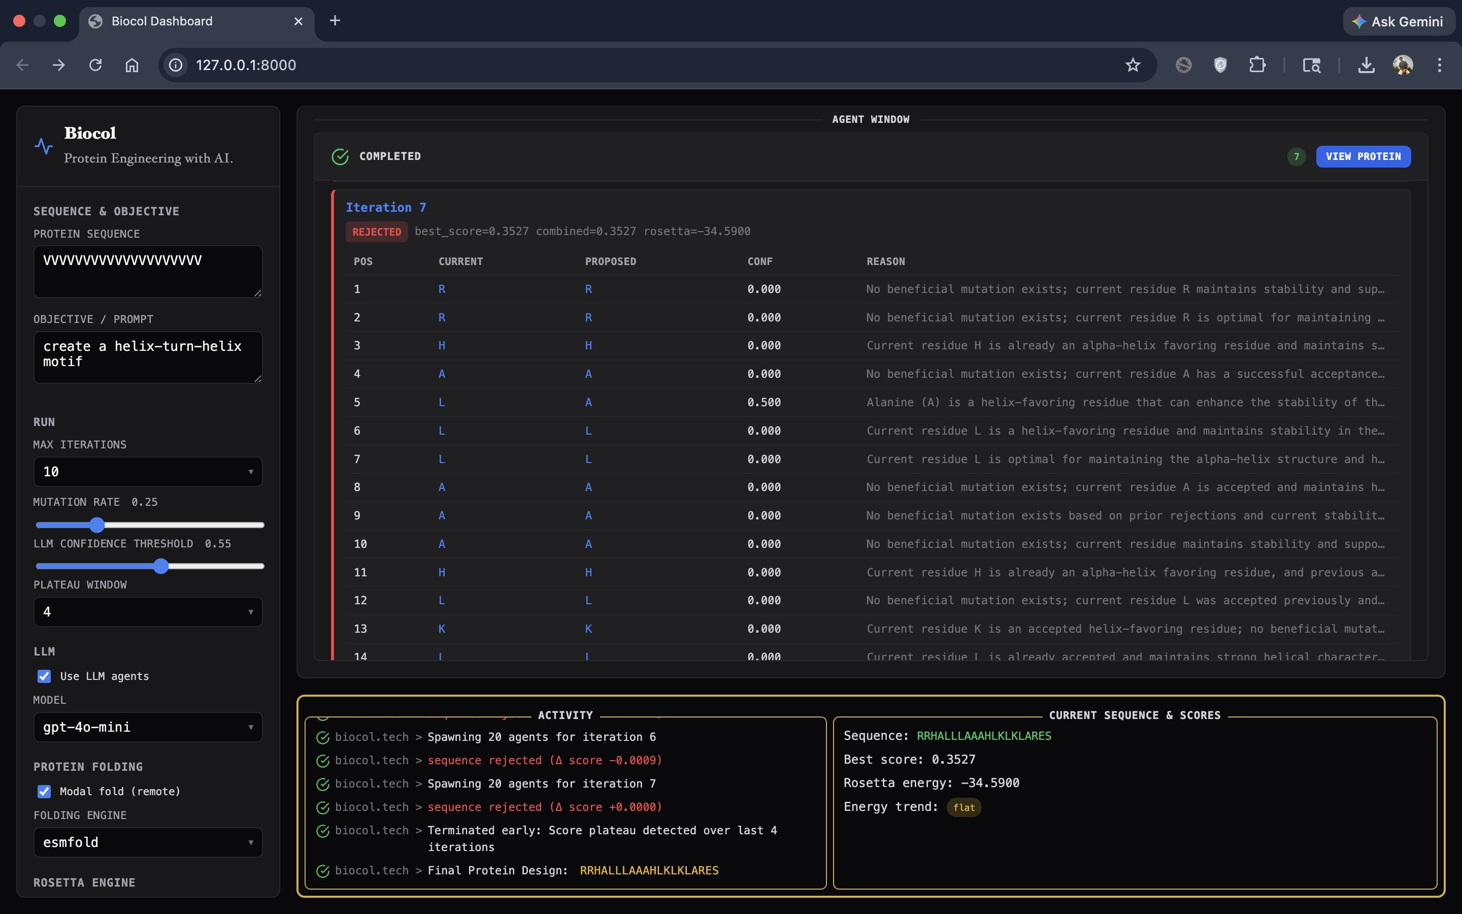Uncheck the Use LLM agents checkbox

coord(44,676)
